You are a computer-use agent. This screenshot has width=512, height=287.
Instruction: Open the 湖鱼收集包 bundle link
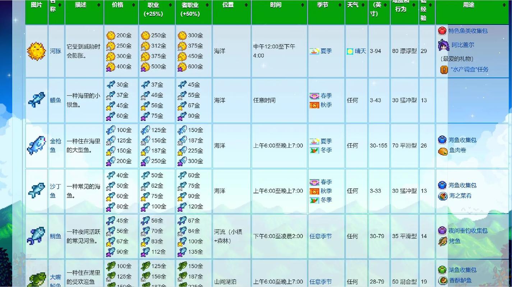pos(462,270)
